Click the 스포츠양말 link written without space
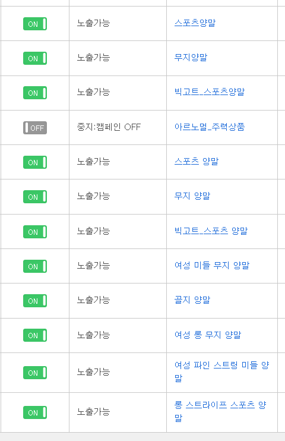Image resolution: width=285 pixels, height=441 pixels. coord(195,23)
